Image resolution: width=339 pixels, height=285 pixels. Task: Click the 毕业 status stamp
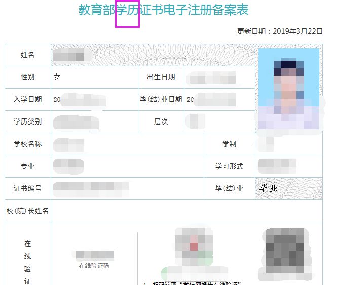(x=268, y=188)
